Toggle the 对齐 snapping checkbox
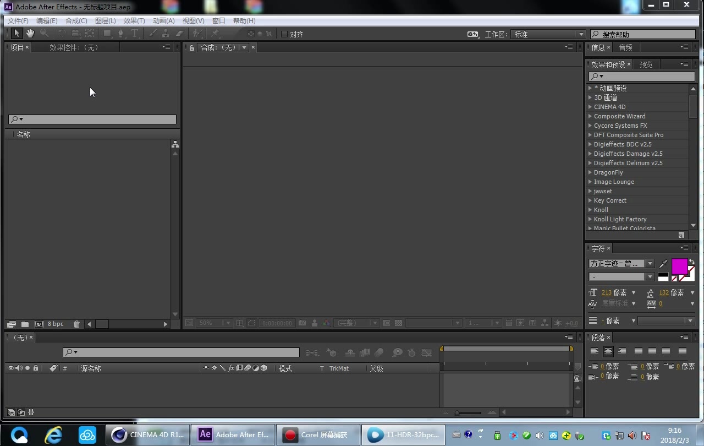704x446 pixels. [284, 34]
